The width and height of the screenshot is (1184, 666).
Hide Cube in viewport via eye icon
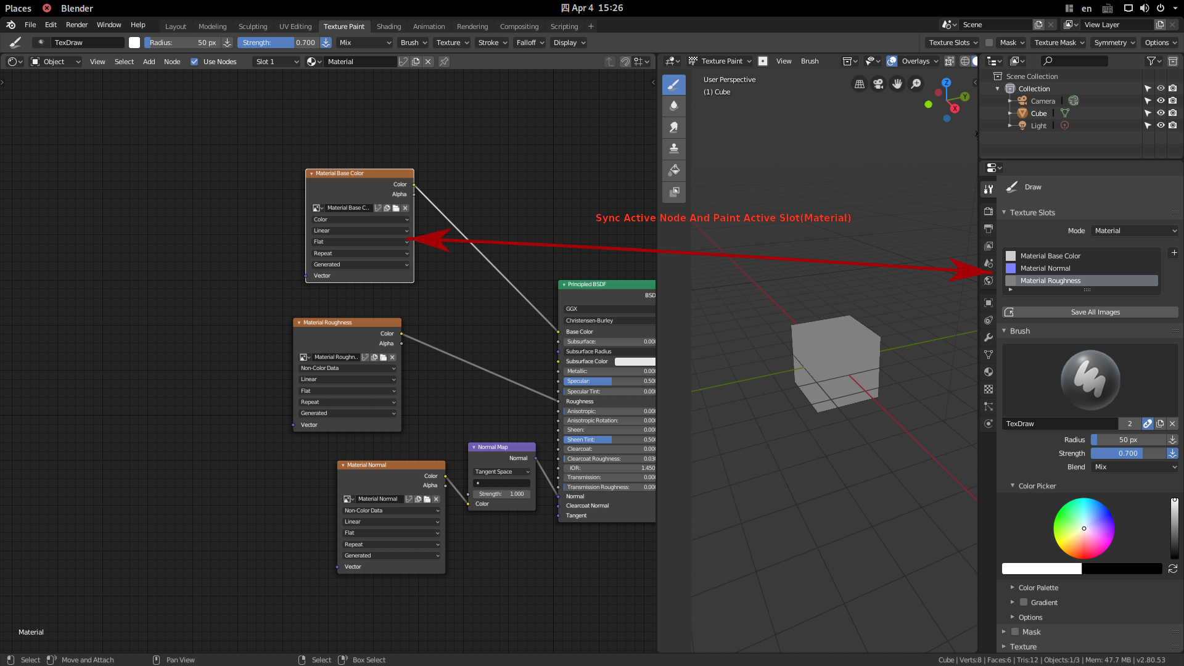click(x=1160, y=113)
